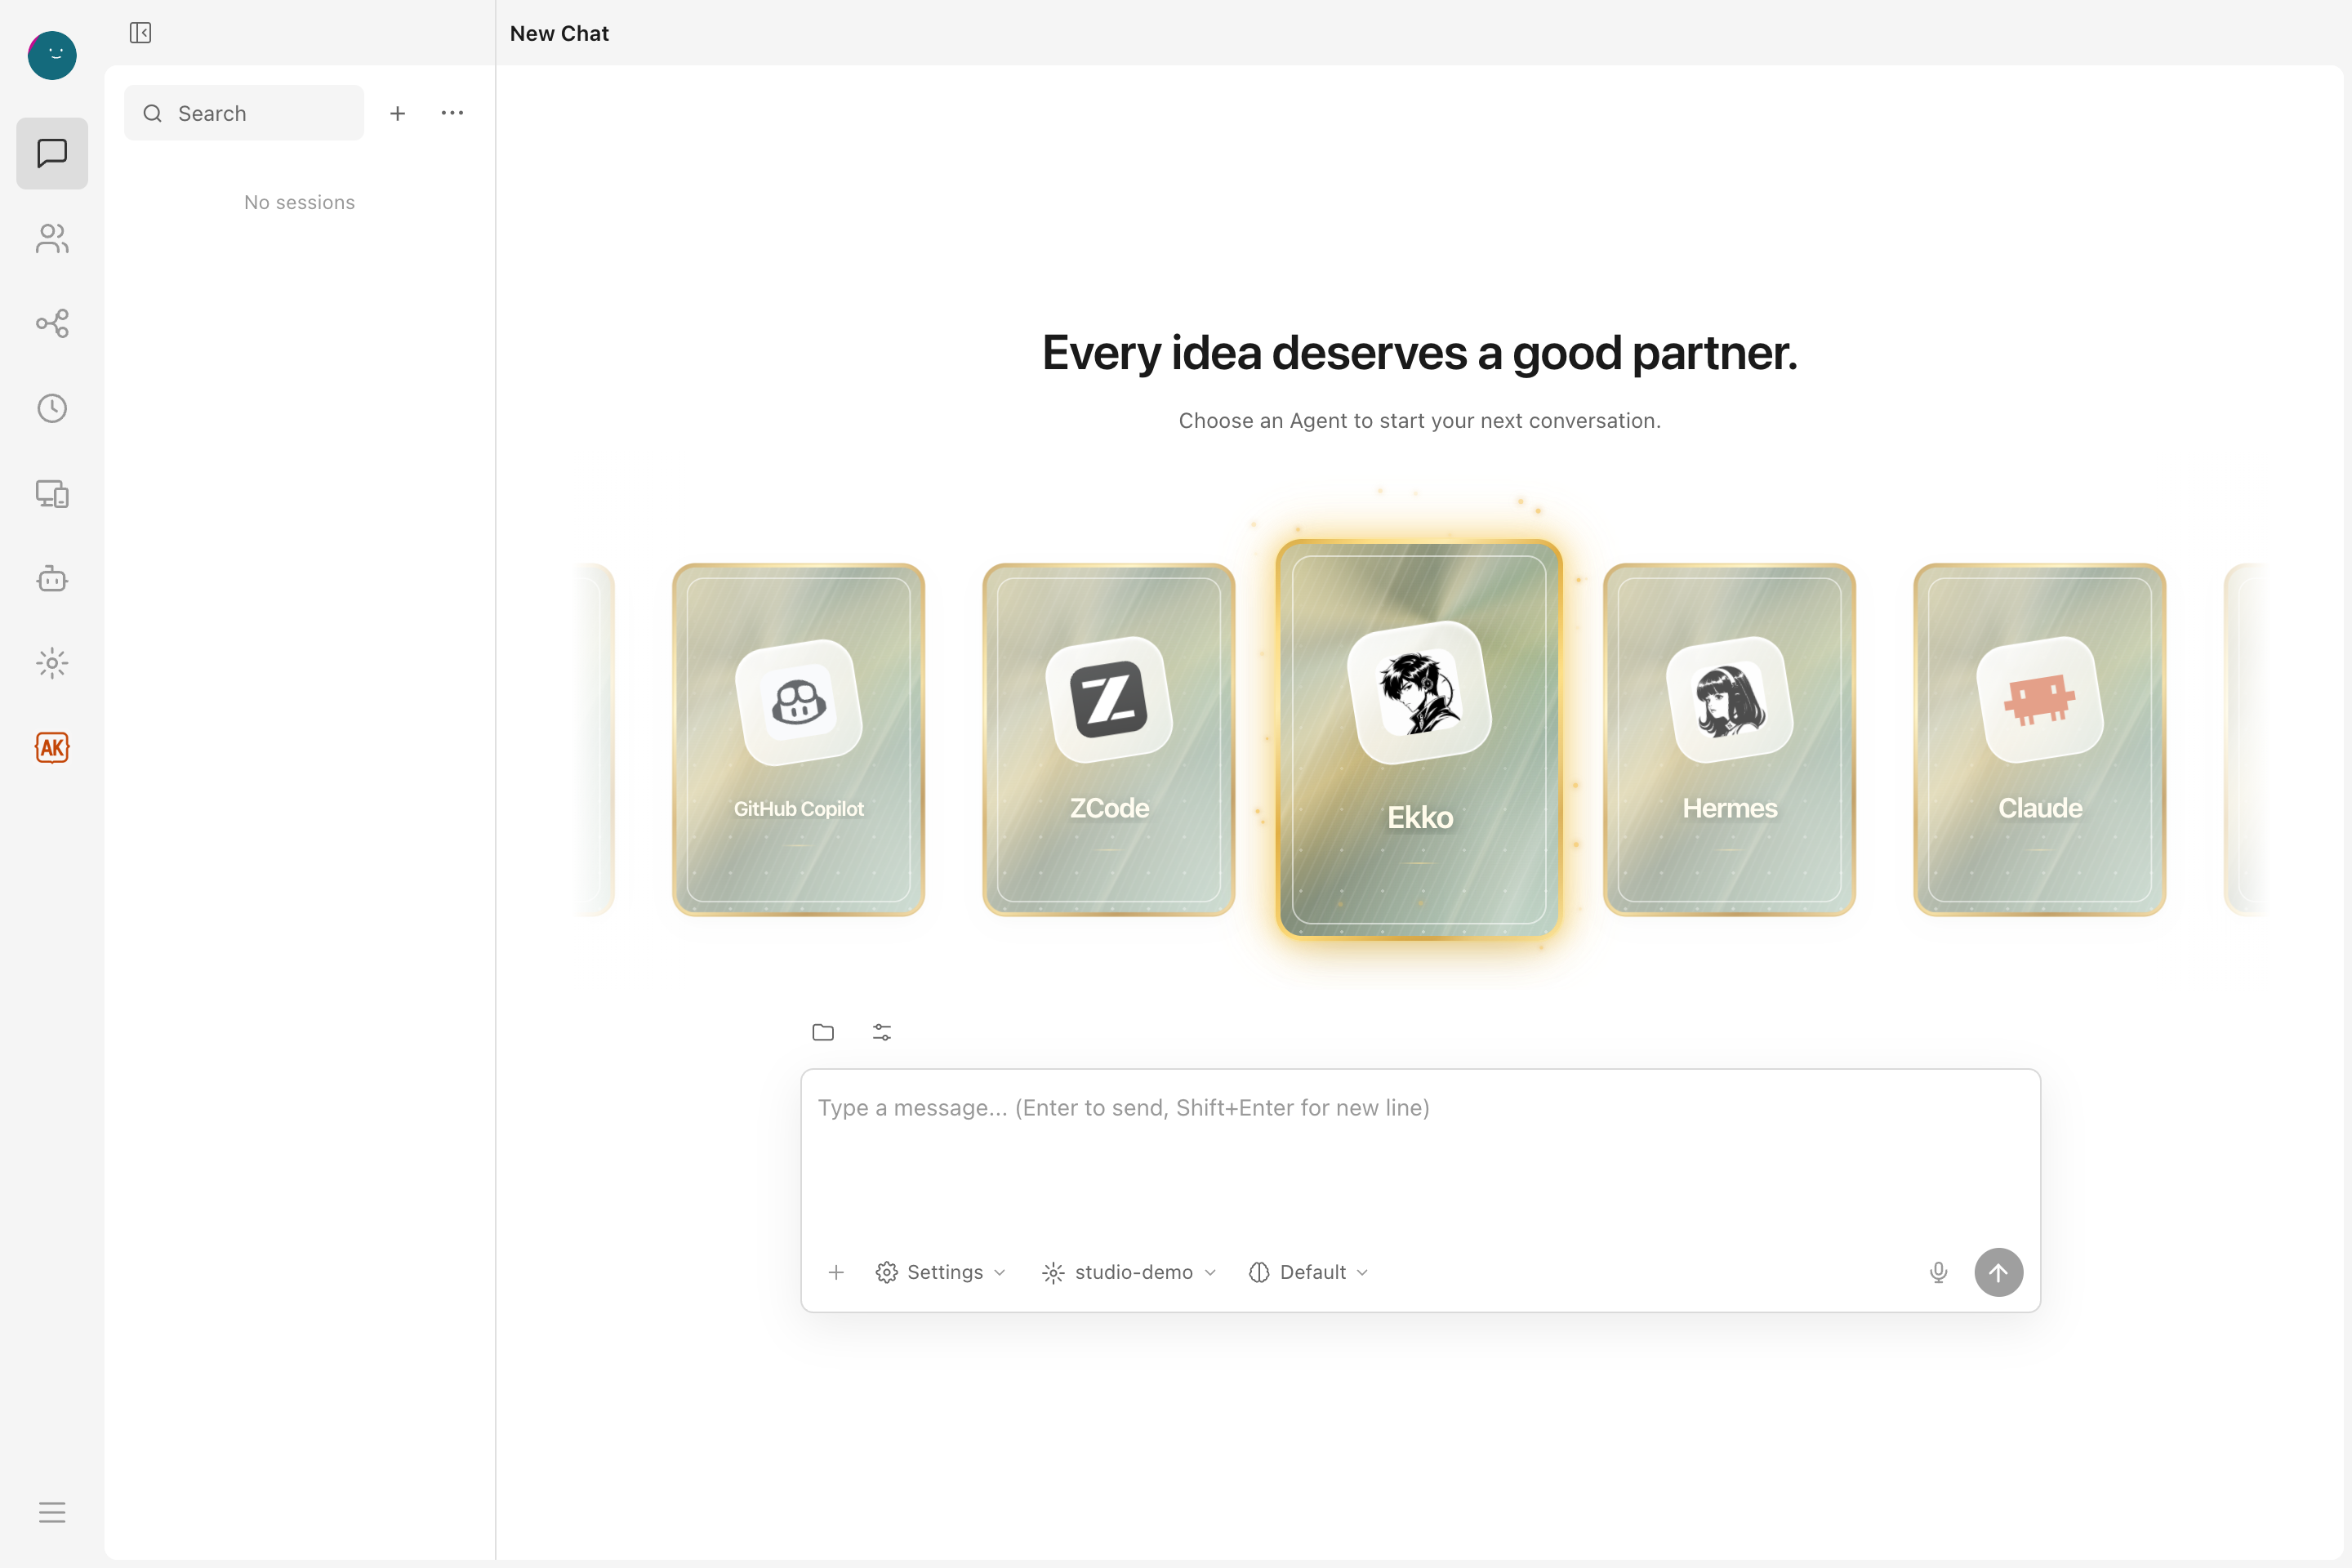Click the teal smiley avatar

click(x=52, y=55)
